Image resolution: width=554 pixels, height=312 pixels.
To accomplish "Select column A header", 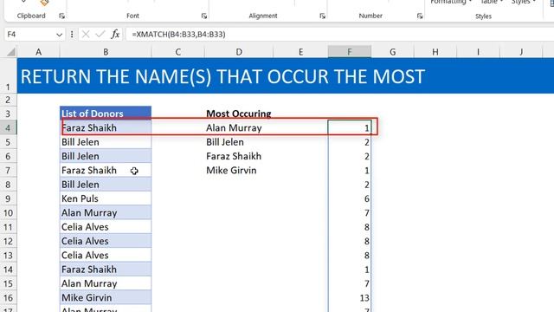I will (x=38, y=52).
